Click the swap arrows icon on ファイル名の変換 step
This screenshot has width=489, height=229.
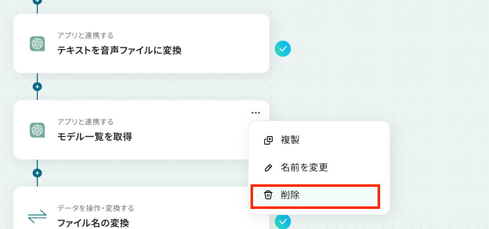click(x=37, y=216)
